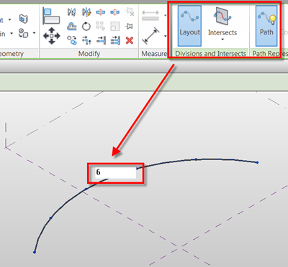The width and height of the screenshot is (288, 267).
Task: Click the divisions number field showing 6
Action: coord(115,172)
